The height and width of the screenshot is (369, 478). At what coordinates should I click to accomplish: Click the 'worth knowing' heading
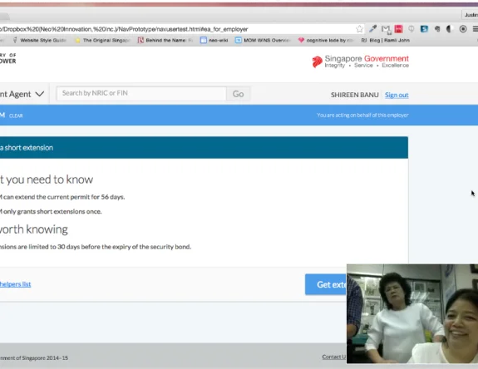(34, 229)
